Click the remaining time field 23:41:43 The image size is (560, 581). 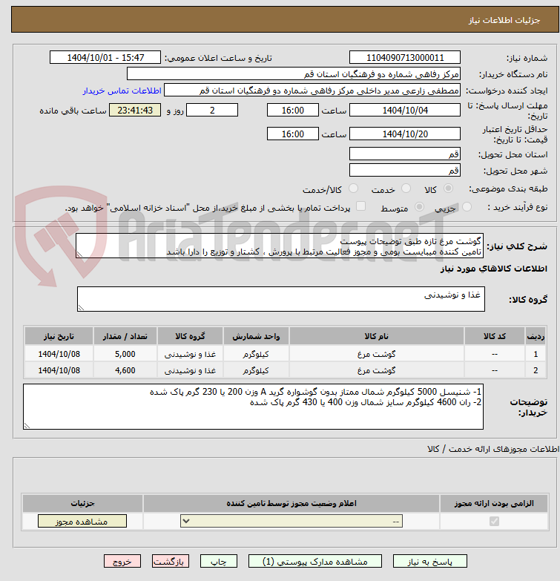[x=135, y=111]
